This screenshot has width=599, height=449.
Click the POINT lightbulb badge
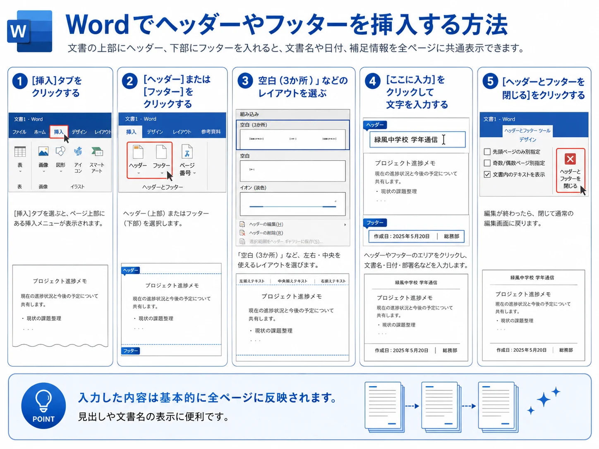(x=43, y=406)
